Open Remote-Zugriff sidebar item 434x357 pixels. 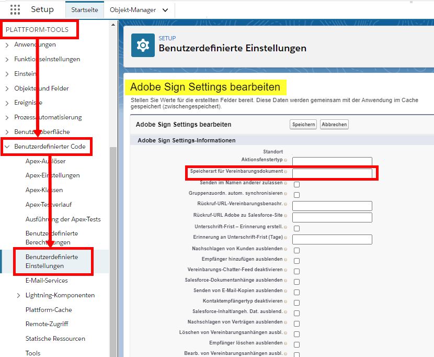click(47, 324)
